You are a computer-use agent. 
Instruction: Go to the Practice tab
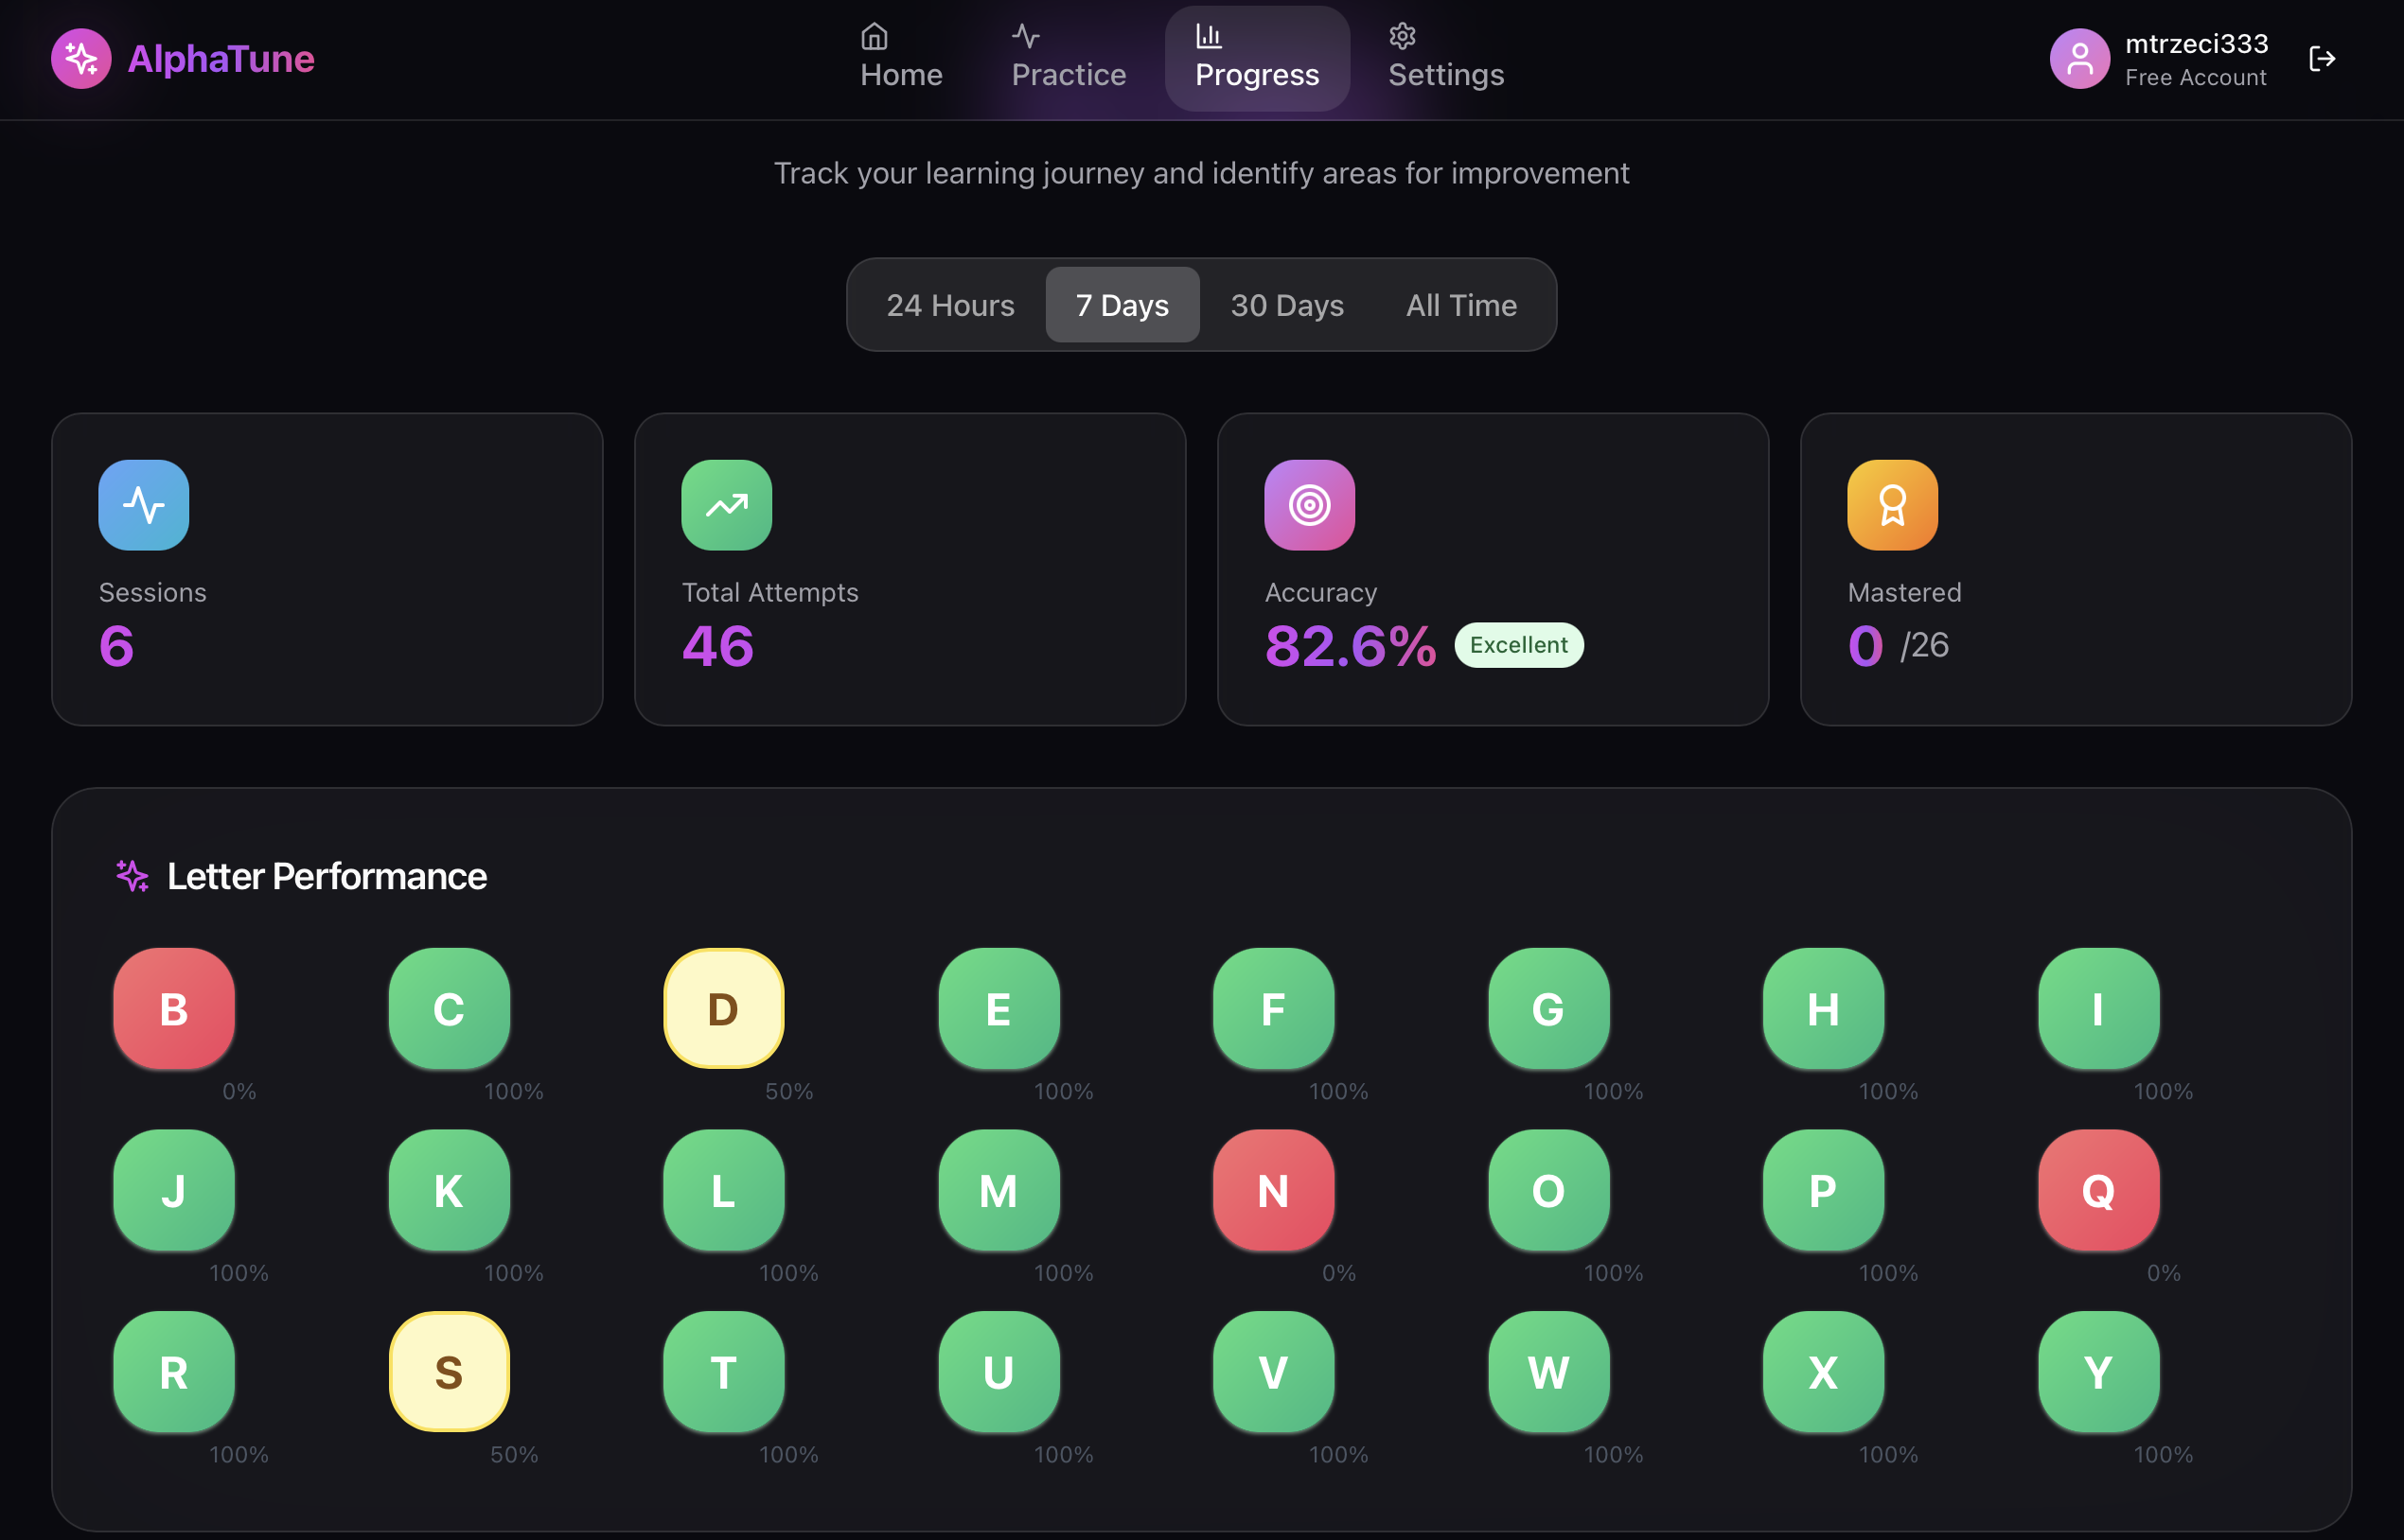pyautogui.click(x=1068, y=58)
